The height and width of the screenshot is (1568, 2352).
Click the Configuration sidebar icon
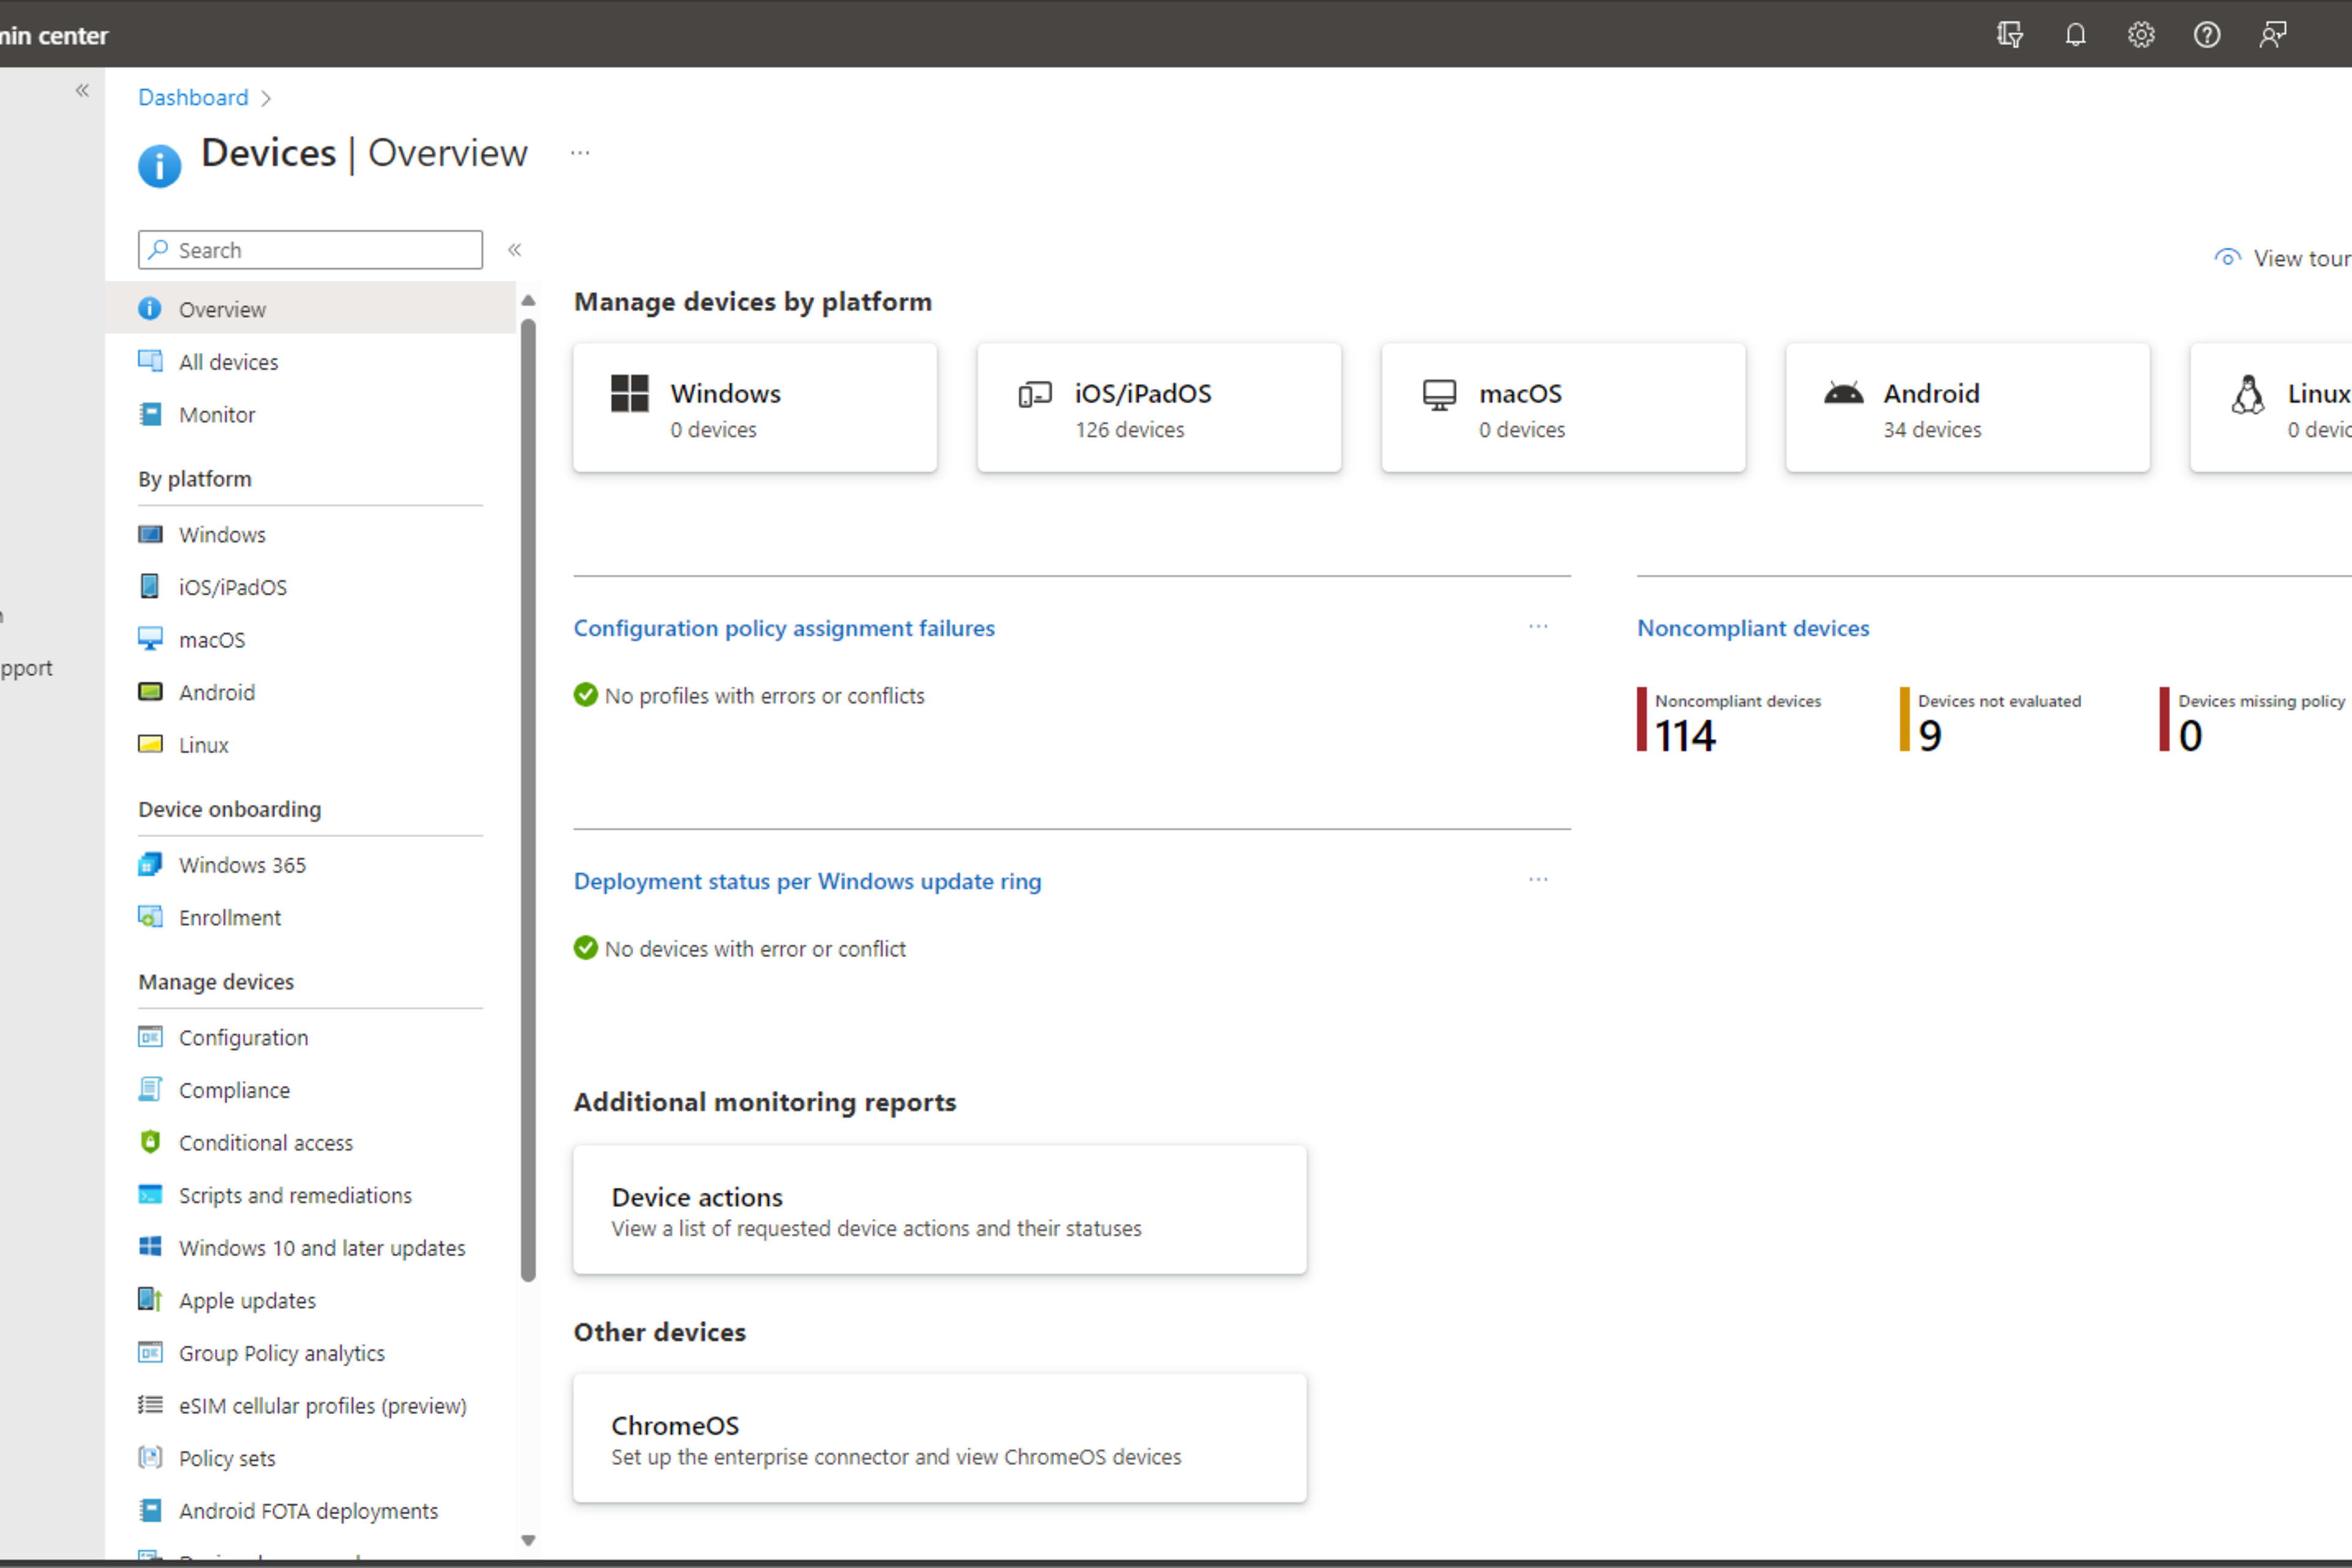150,1037
